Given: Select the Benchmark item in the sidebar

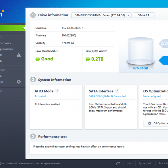Looking at the screenshot, I should coord(5,43).
